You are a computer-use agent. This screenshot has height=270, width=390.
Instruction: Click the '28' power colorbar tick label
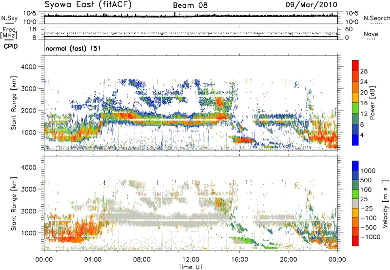[x=364, y=71]
